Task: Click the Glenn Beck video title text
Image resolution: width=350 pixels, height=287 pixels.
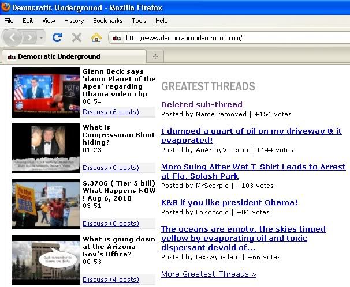Action: [x=119, y=82]
